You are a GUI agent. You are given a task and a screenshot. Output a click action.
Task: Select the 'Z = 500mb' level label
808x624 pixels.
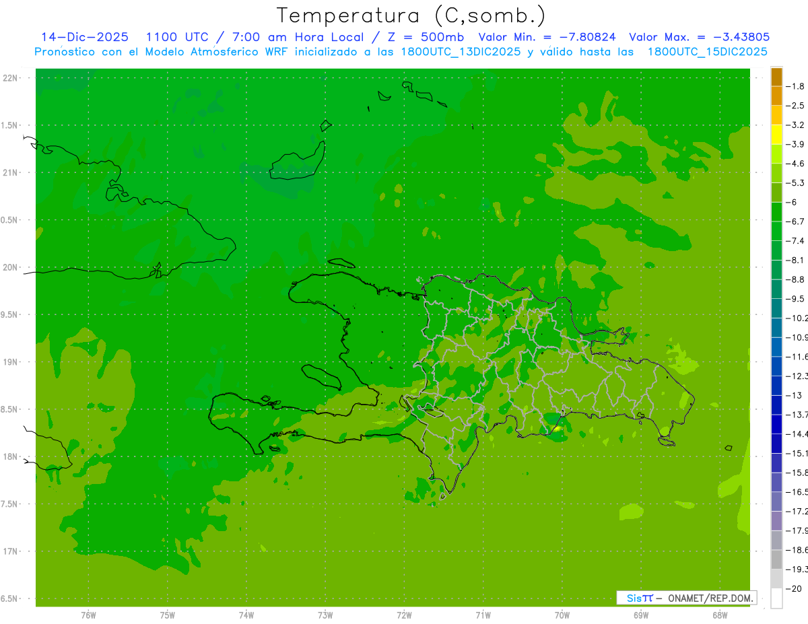pos(427,37)
